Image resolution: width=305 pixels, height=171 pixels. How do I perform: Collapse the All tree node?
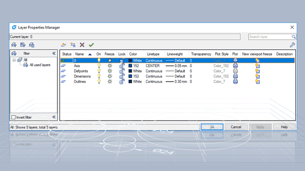click(14, 60)
